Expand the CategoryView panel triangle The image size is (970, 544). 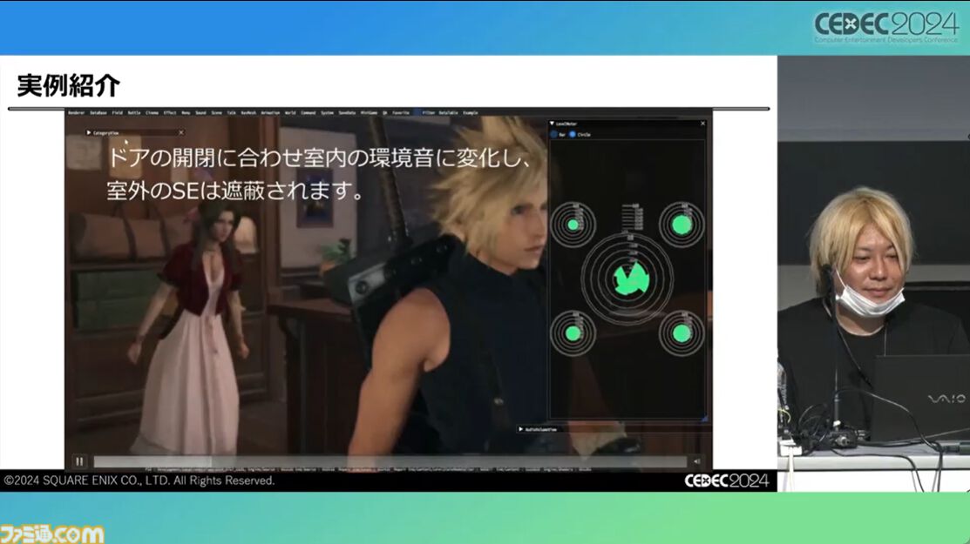pyautogui.click(x=89, y=133)
